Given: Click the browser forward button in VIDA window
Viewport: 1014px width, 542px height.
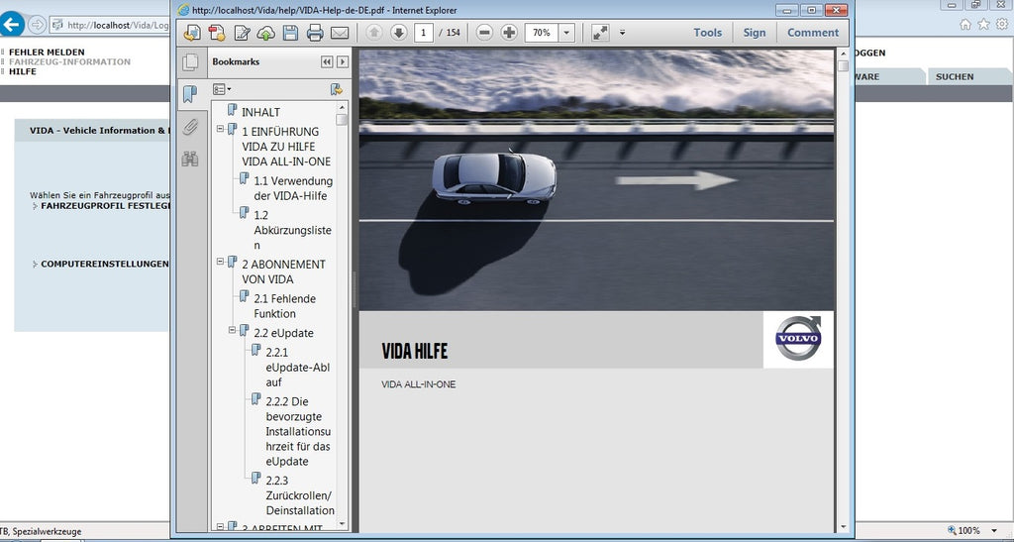Looking at the screenshot, I should 37,25.
